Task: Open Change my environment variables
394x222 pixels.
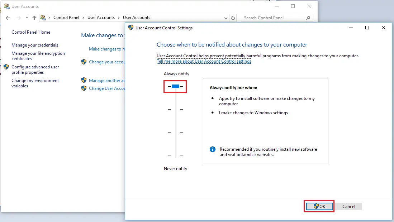Action: 35,83
